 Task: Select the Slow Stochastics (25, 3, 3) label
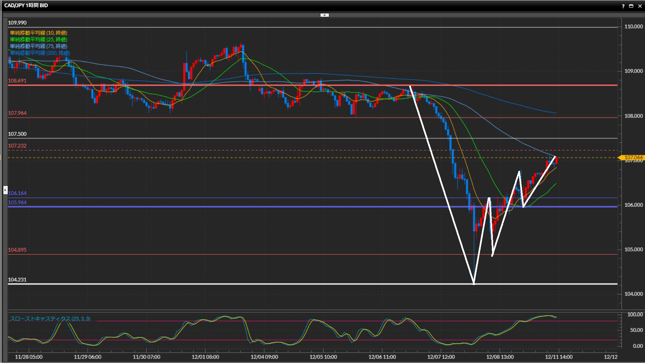click(x=50, y=319)
